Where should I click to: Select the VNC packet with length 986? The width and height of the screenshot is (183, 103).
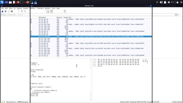point(91,54)
